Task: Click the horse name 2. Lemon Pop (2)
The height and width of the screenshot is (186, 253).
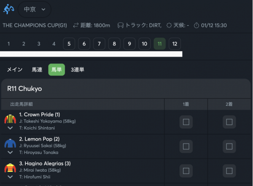Action: point(39,139)
